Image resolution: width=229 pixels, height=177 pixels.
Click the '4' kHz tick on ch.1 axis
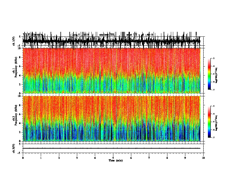(20, 75)
